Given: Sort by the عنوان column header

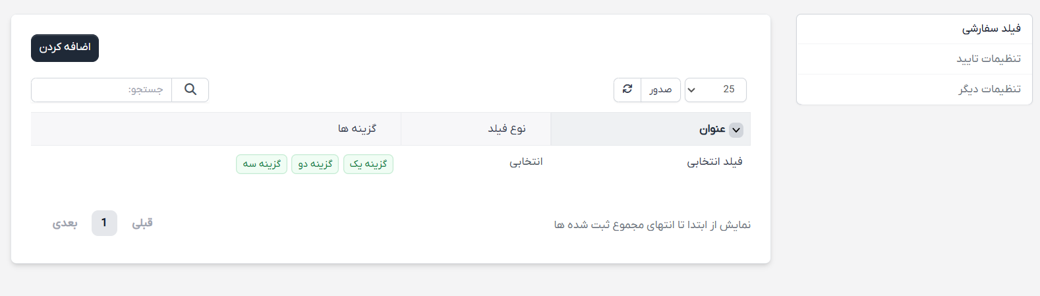Looking at the screenshot, I should [712, 129].
